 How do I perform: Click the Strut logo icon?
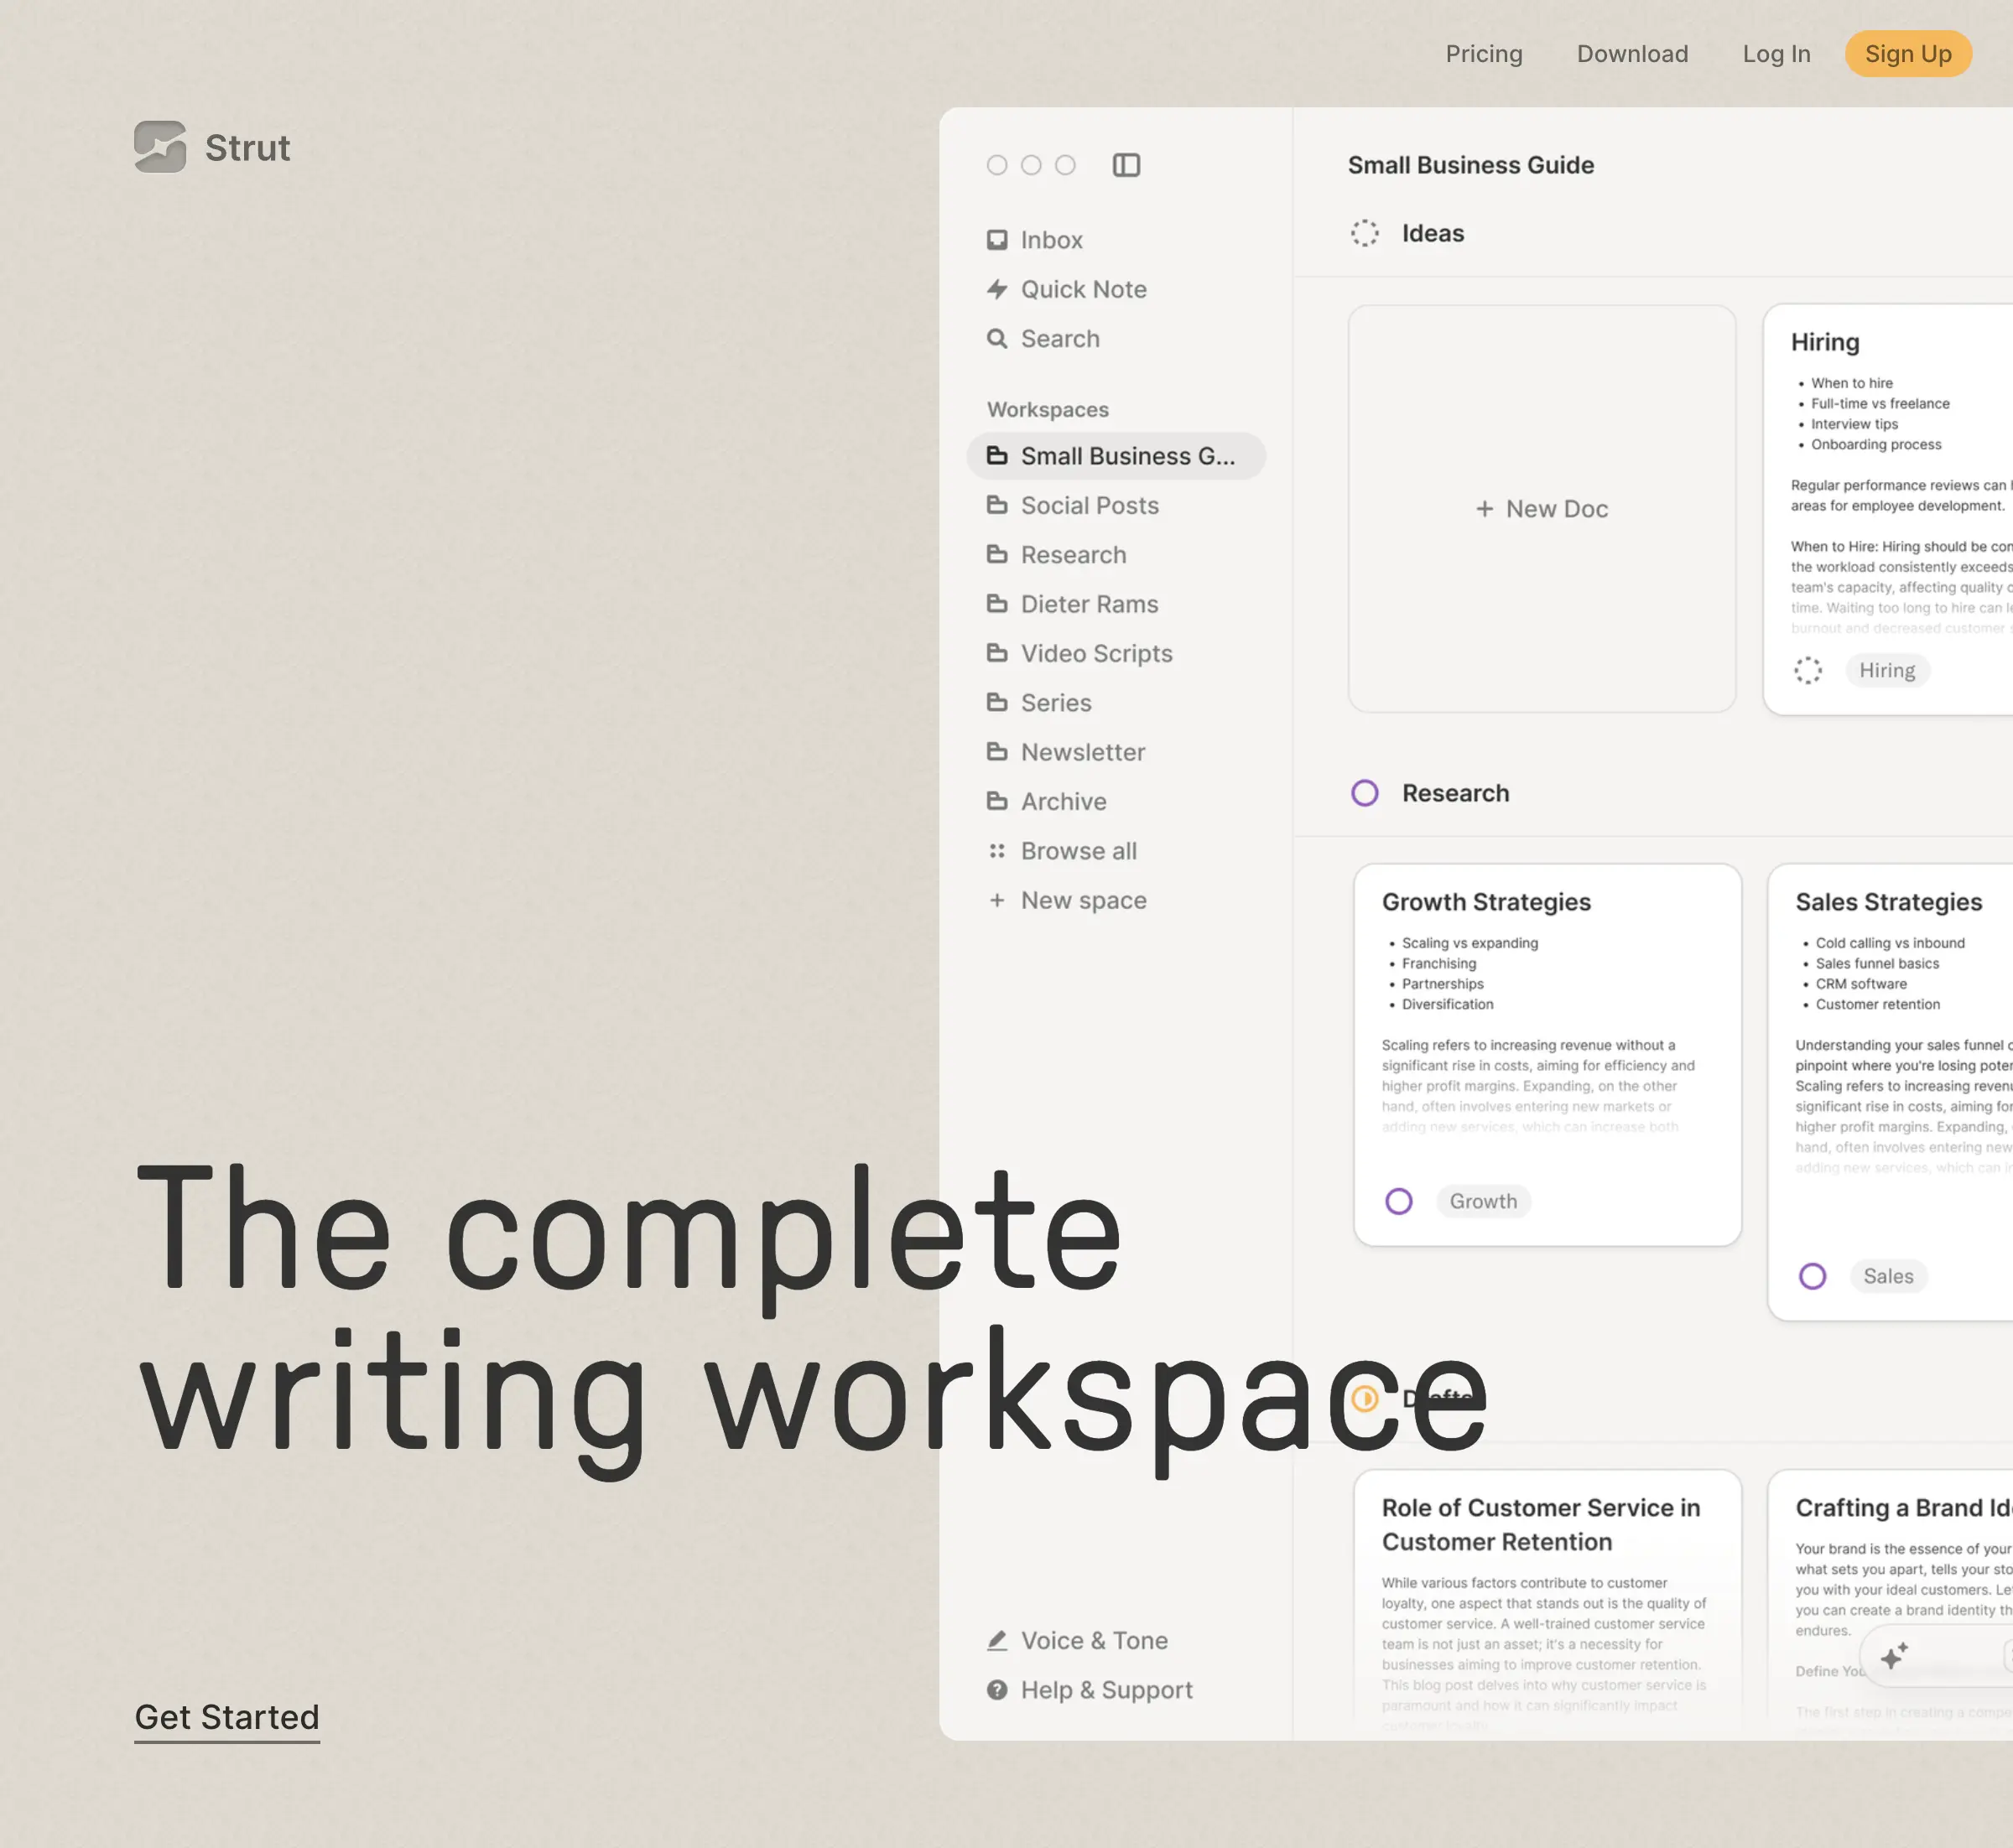160,147
